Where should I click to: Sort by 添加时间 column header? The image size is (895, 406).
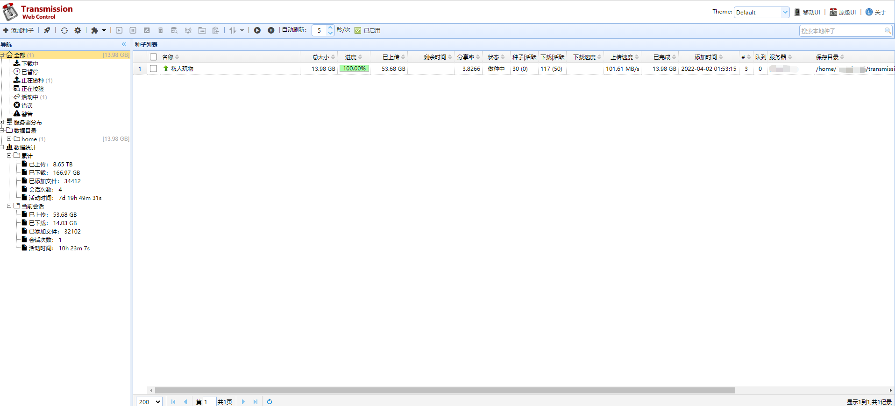tap(709, 57)
